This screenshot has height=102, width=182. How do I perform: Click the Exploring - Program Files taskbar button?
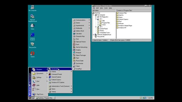point(45,98)
